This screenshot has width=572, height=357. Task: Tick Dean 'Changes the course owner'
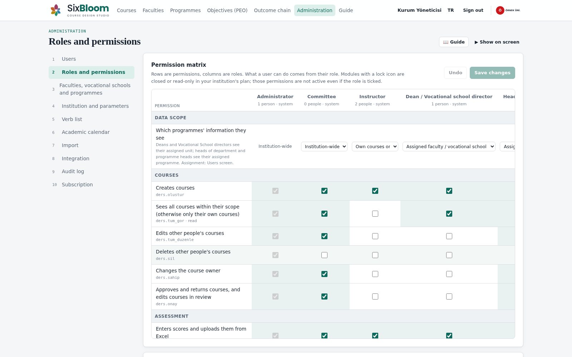tap(449, 274)
